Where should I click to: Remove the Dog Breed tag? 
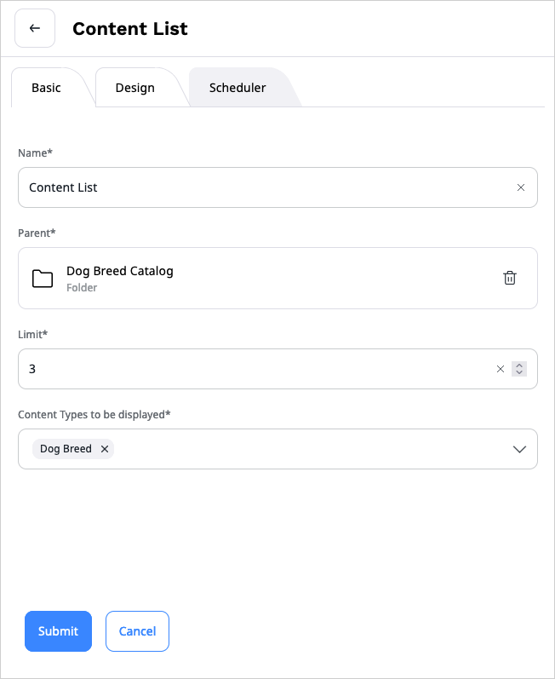[x=105, y=449]
